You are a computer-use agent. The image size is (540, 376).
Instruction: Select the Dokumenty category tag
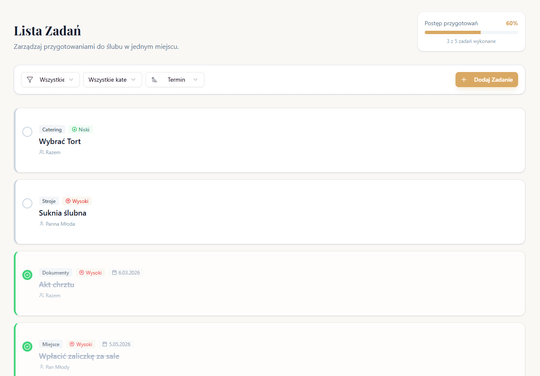[x=56, y=273]
